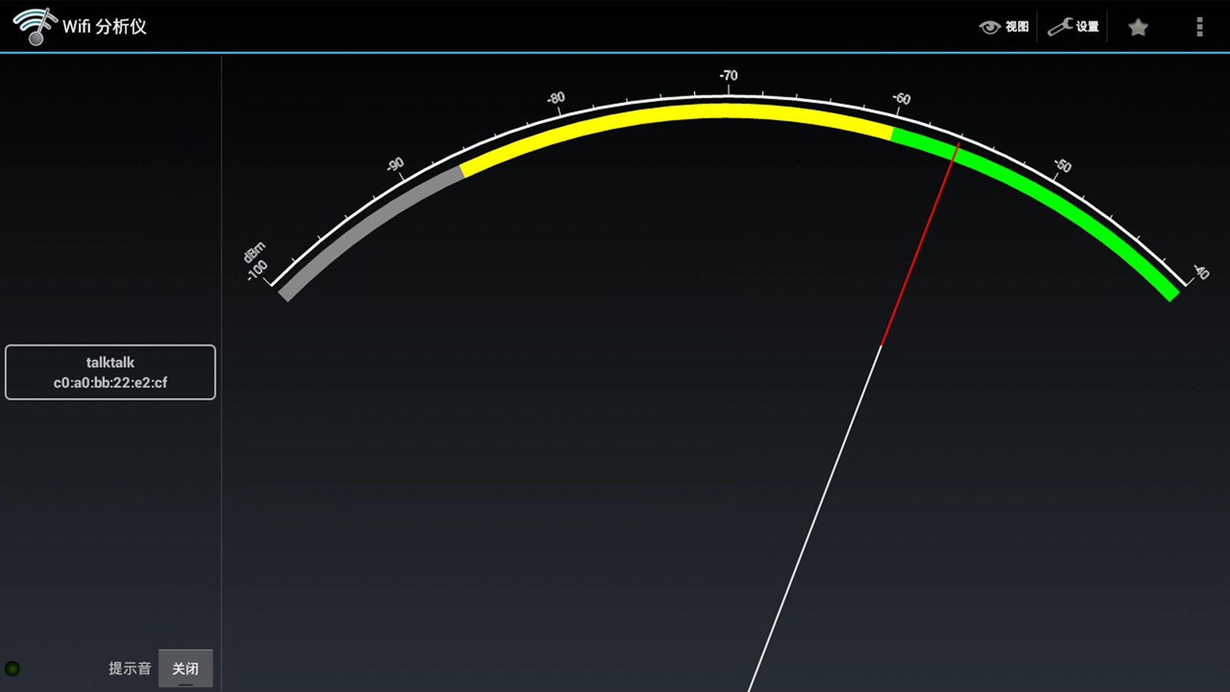Click the red needle tip on gauge
The width and height of the screenshot is (1230, 692).
point(957,145)
